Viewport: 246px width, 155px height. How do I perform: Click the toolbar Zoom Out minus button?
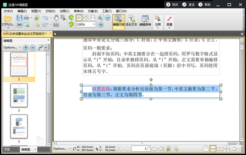coord(107,18)
